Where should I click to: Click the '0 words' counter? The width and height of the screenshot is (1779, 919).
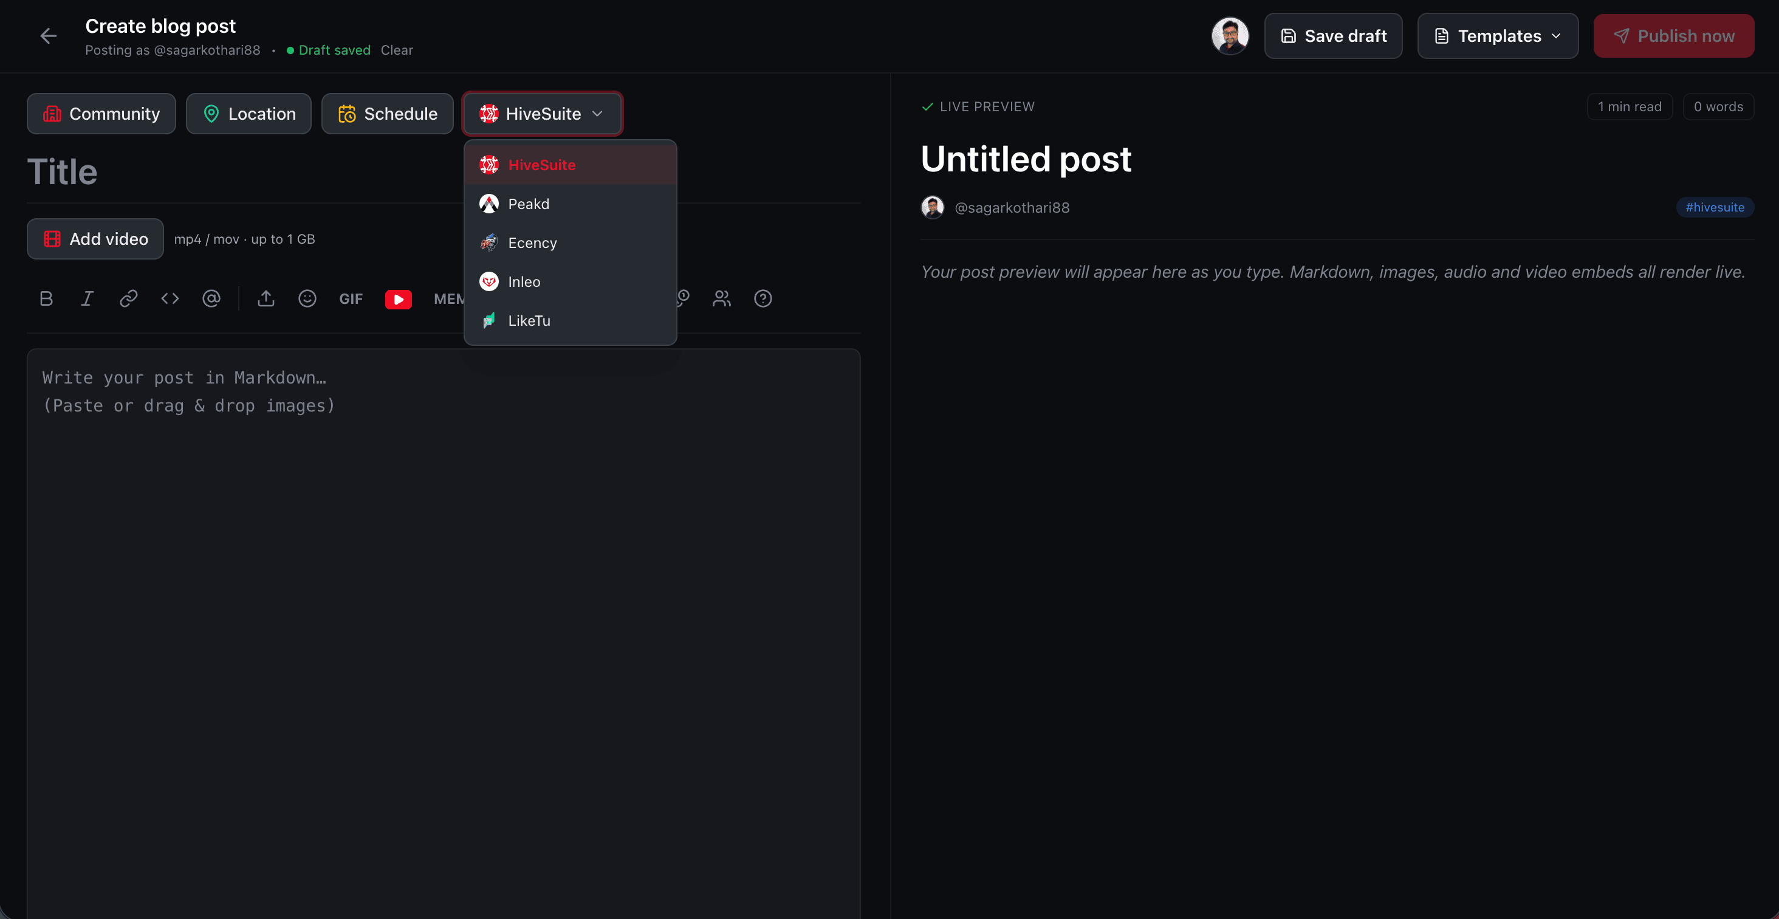click(x=1718, y=107)
